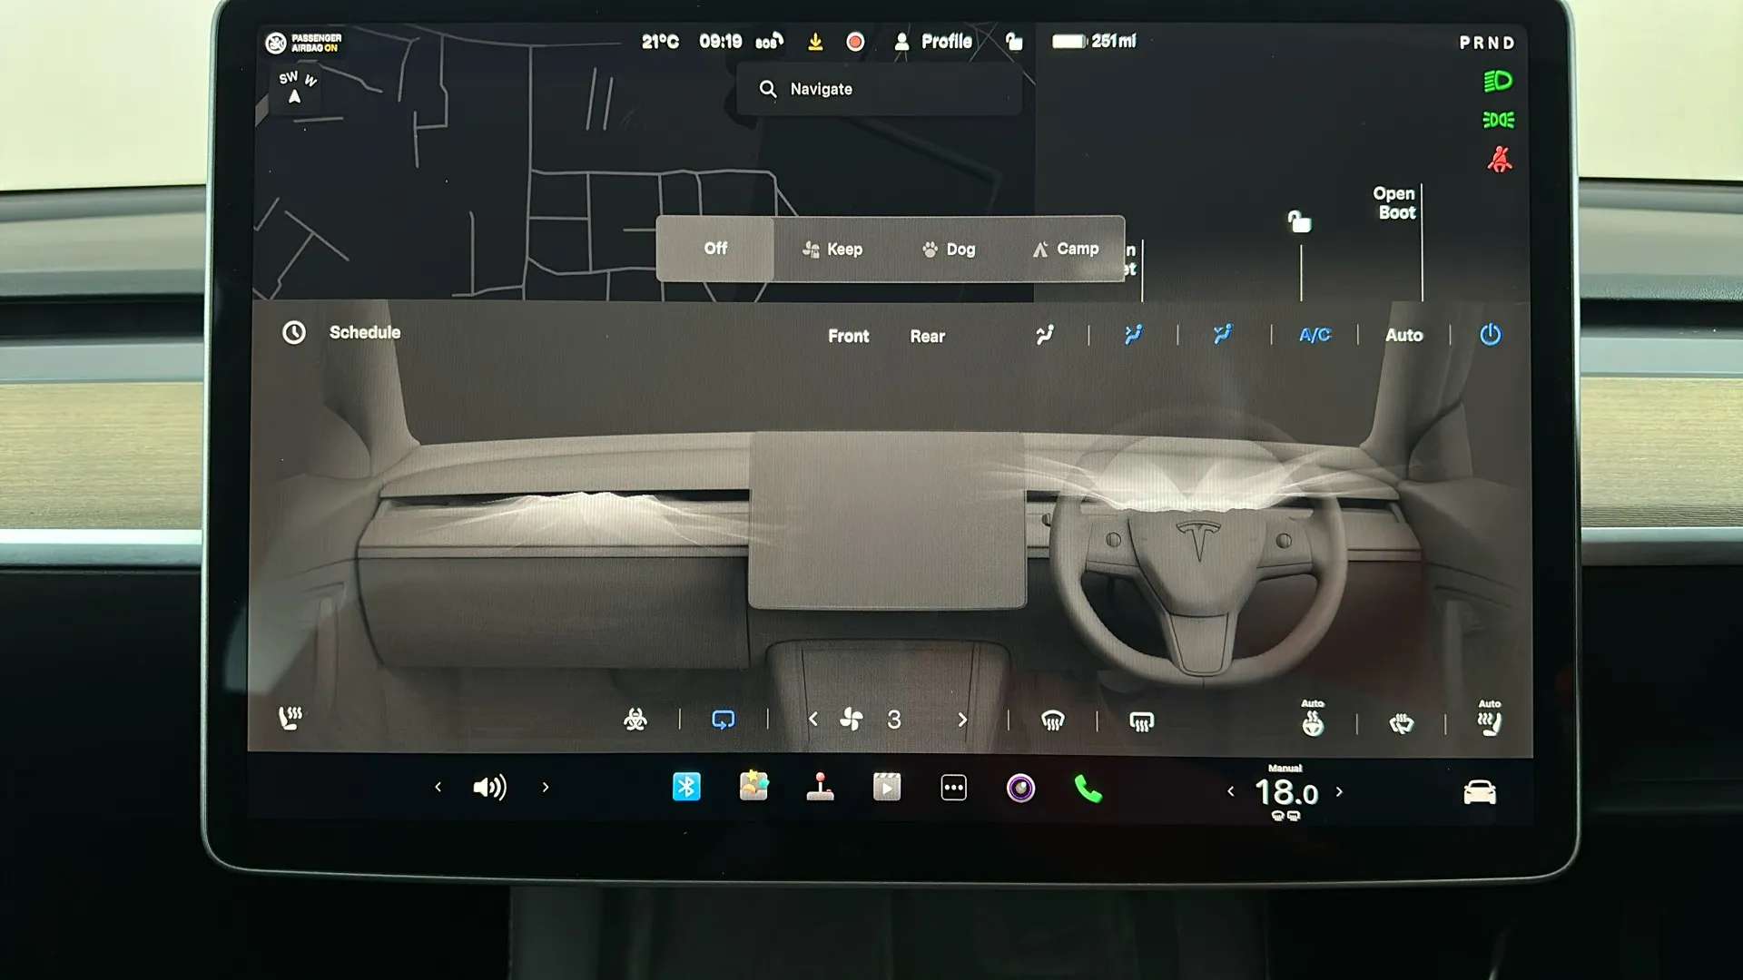Switch to the Front climate tab
The image size is (1743, 980).
coord(848,336)
